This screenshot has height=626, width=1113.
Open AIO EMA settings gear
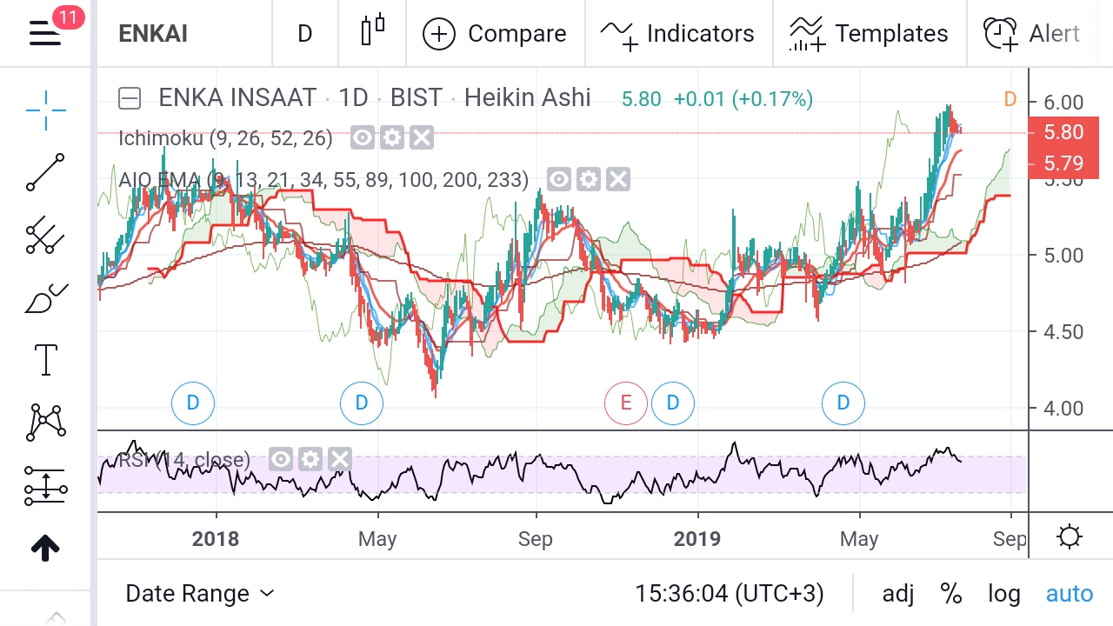pos(589,180)
